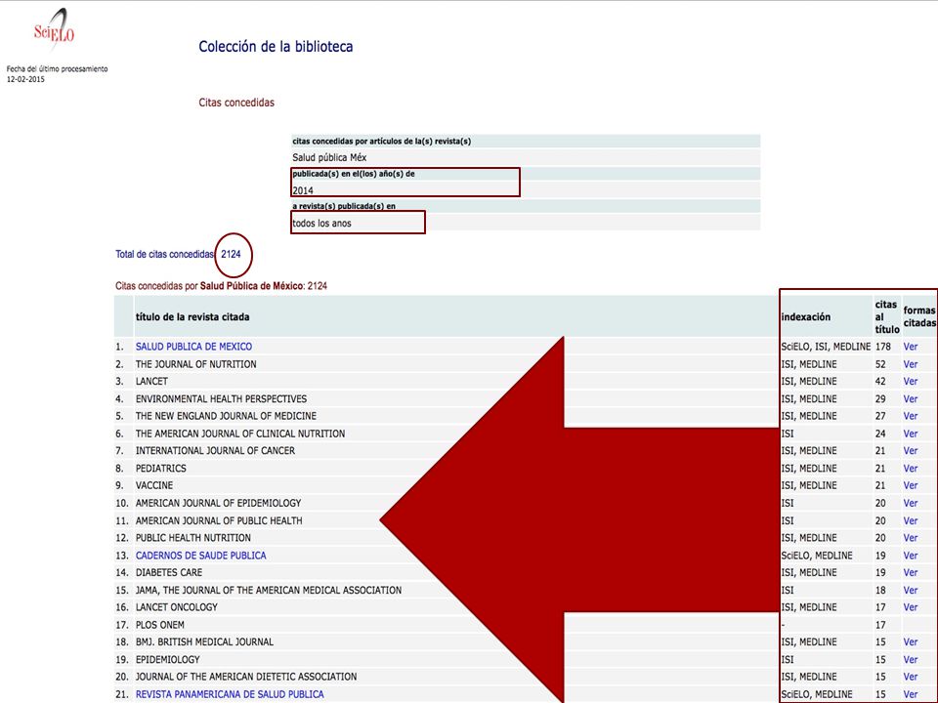
Task: Click the SciELO logo
Action: click(x=54, y=30)
